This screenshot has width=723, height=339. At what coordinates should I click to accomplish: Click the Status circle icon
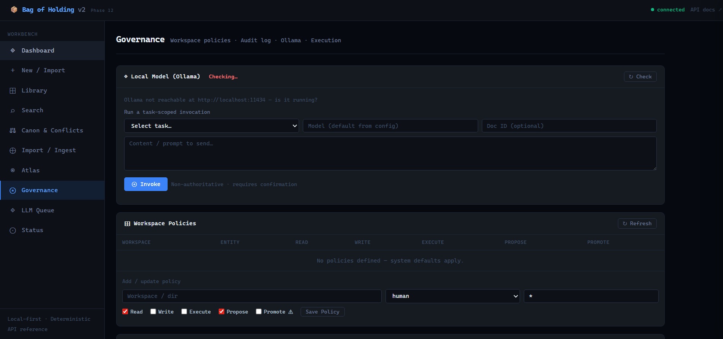tap(13, 230)
